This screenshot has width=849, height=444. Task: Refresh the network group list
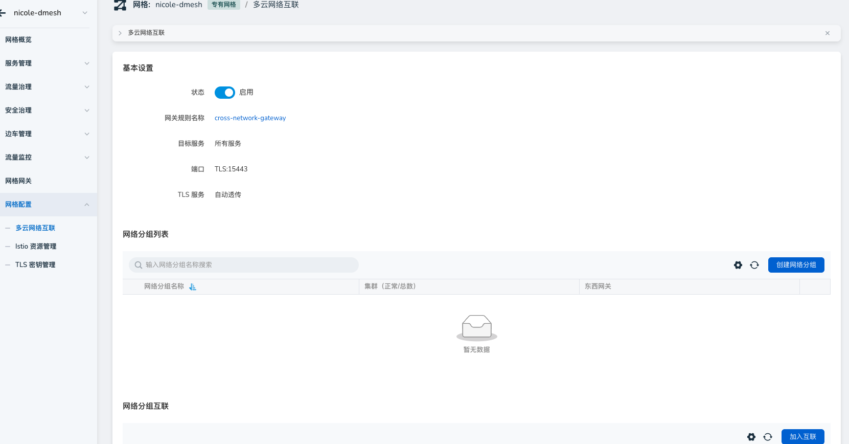coord(754,265)
